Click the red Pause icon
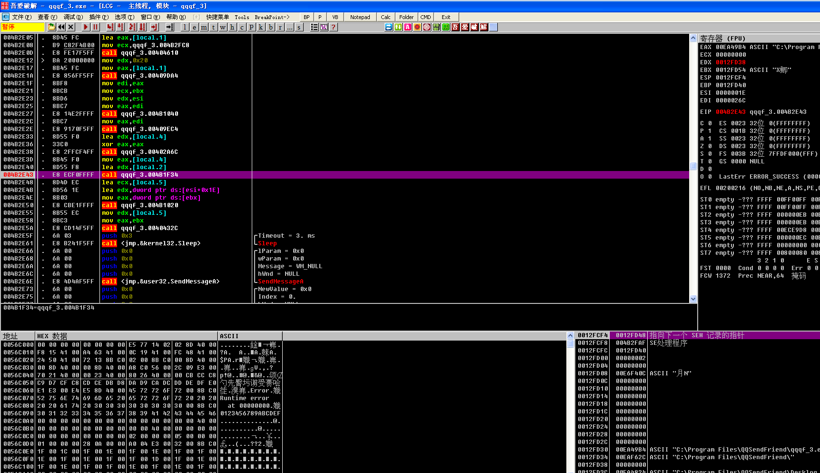The image size is (820, 473). point(95,27)
